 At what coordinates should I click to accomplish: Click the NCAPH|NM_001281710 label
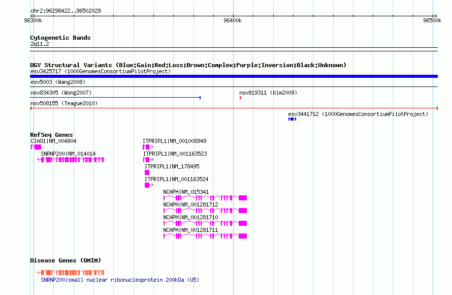click(x=190, y=217)
